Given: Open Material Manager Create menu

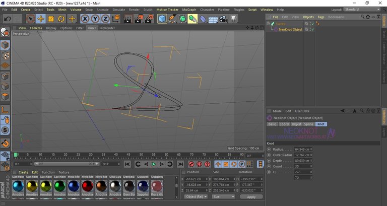Looking at the screenshot, I should pyautogui.click(x=24, y=172).
